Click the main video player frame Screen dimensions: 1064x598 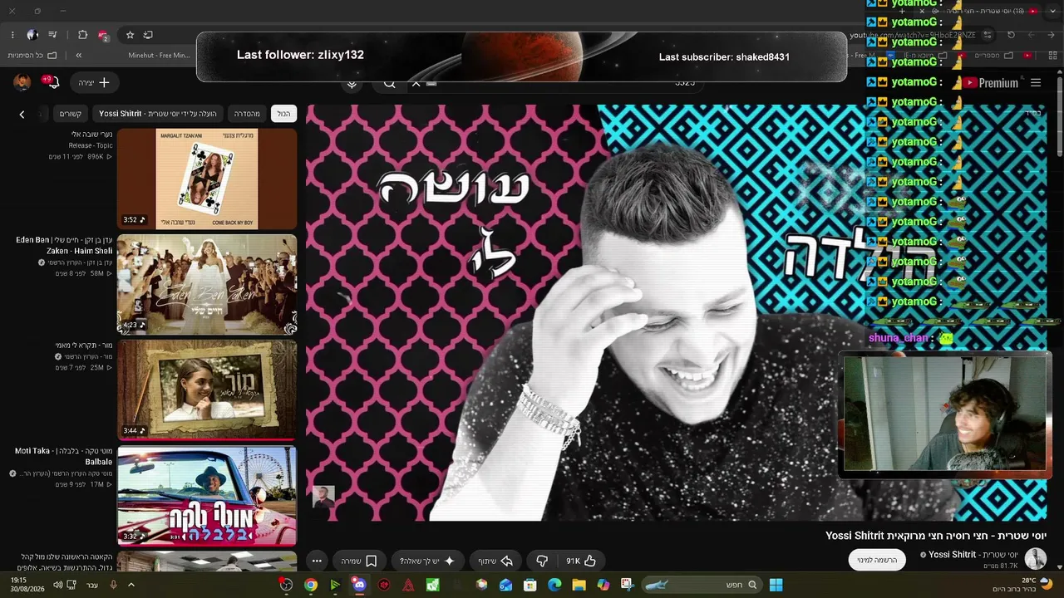677,312
